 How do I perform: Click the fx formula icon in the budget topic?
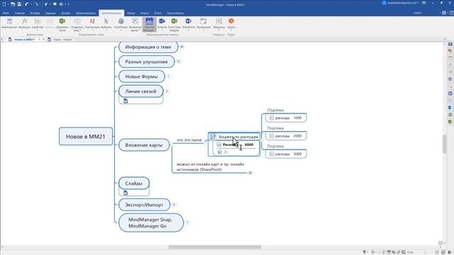click(x=226, y=152)
